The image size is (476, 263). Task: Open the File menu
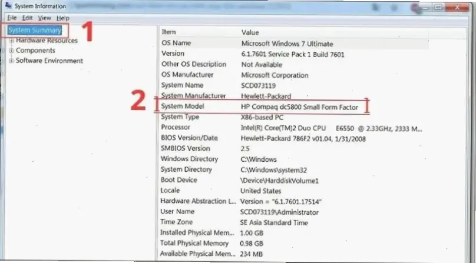12,18
